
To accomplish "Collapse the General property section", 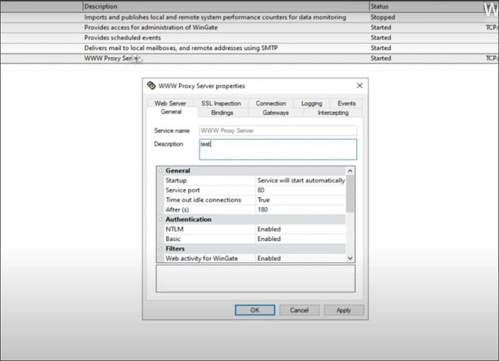I will pos(160,171).
